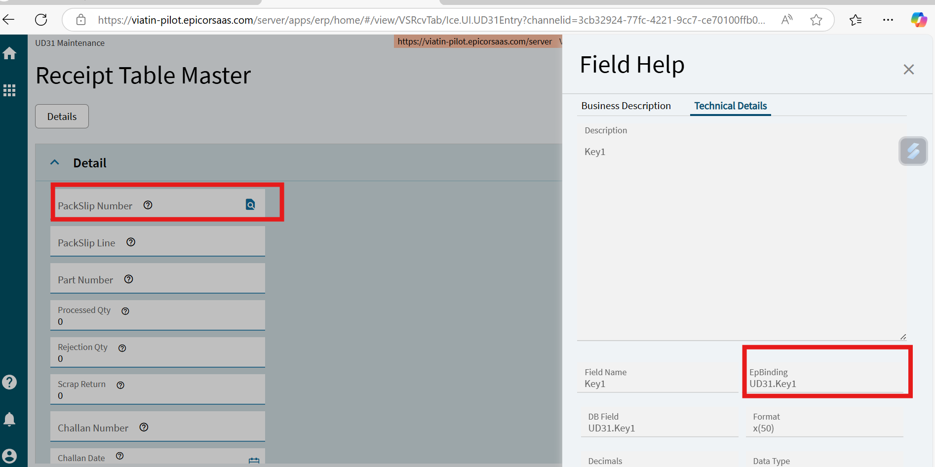Click the description resize handle
This screenshot has height=467, width=935.
(x=903, y=337)
